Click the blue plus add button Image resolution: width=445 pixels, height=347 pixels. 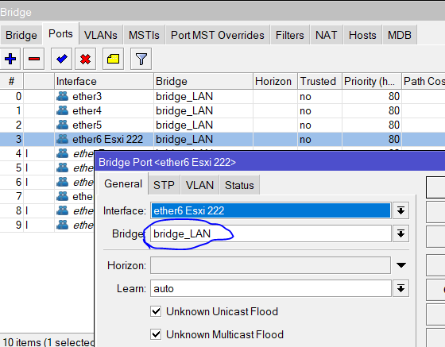pyautogui.click(x=10, y=59)
